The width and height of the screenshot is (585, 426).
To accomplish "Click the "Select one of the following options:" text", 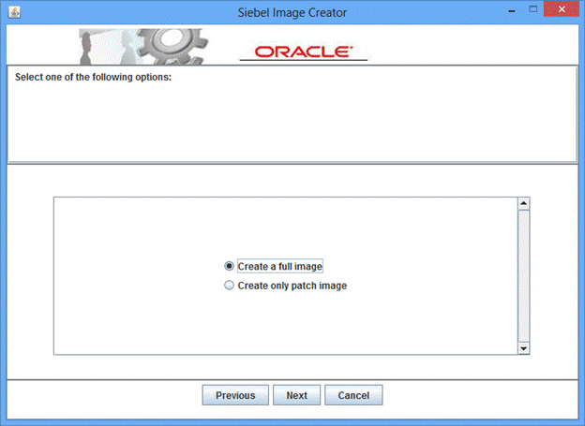I will click(x=93, y=77).
